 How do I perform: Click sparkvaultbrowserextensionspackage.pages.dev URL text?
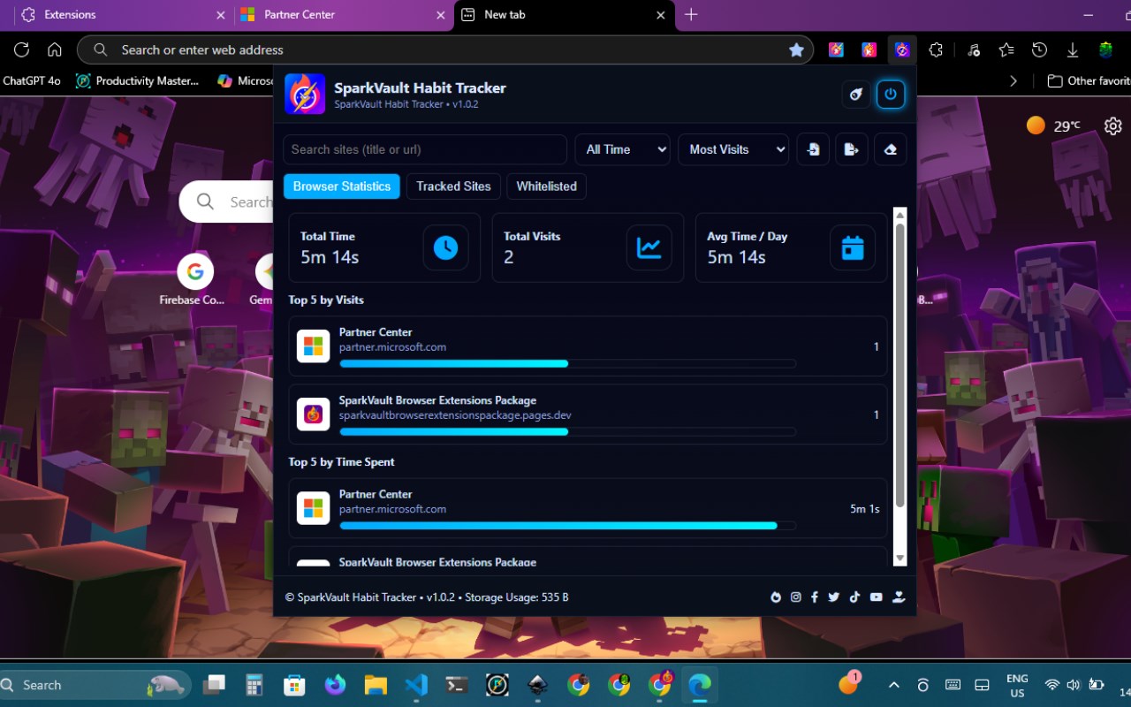click(455, 415)
